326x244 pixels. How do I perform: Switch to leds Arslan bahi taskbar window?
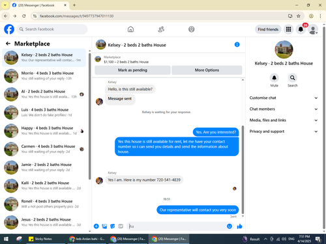tap(87, 239)
